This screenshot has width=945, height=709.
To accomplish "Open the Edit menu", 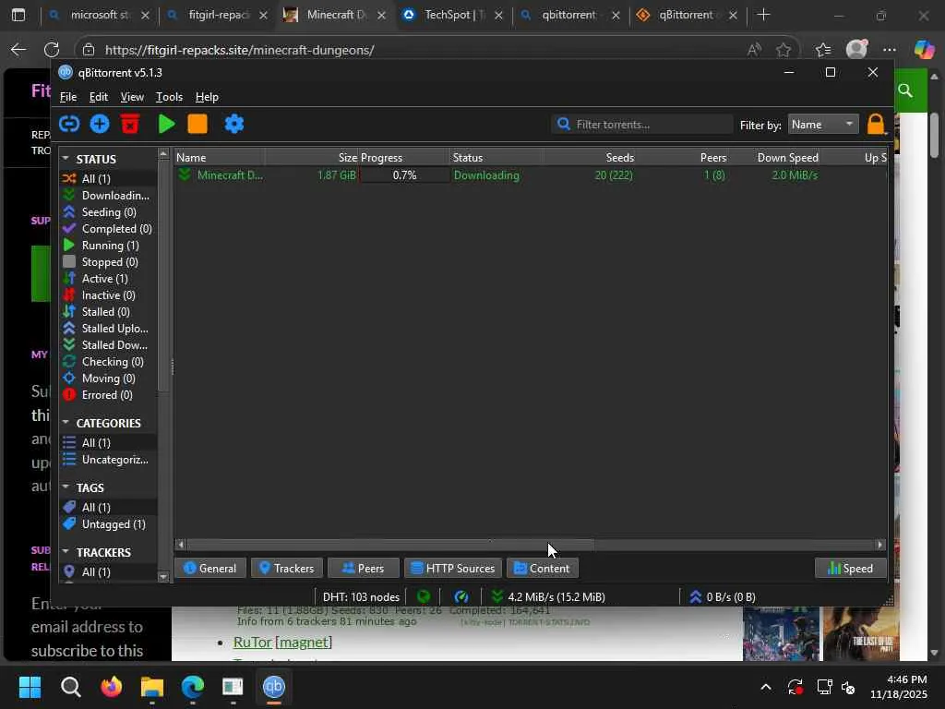I will point(98,96).
